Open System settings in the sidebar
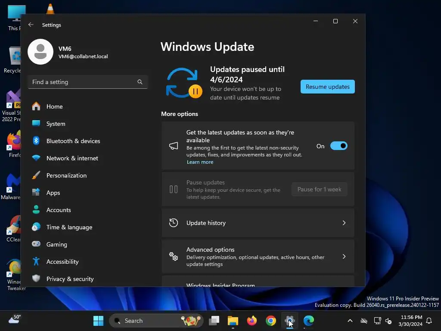The height and width of the screenshot is (331, 441). pyautogui.click(x=56, y=124)
